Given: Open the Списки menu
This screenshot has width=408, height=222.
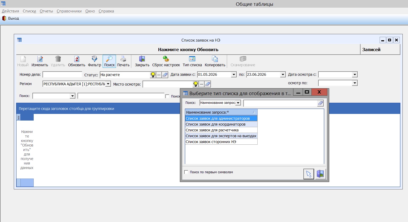Looking at the screenshot, I should [29, 11].
